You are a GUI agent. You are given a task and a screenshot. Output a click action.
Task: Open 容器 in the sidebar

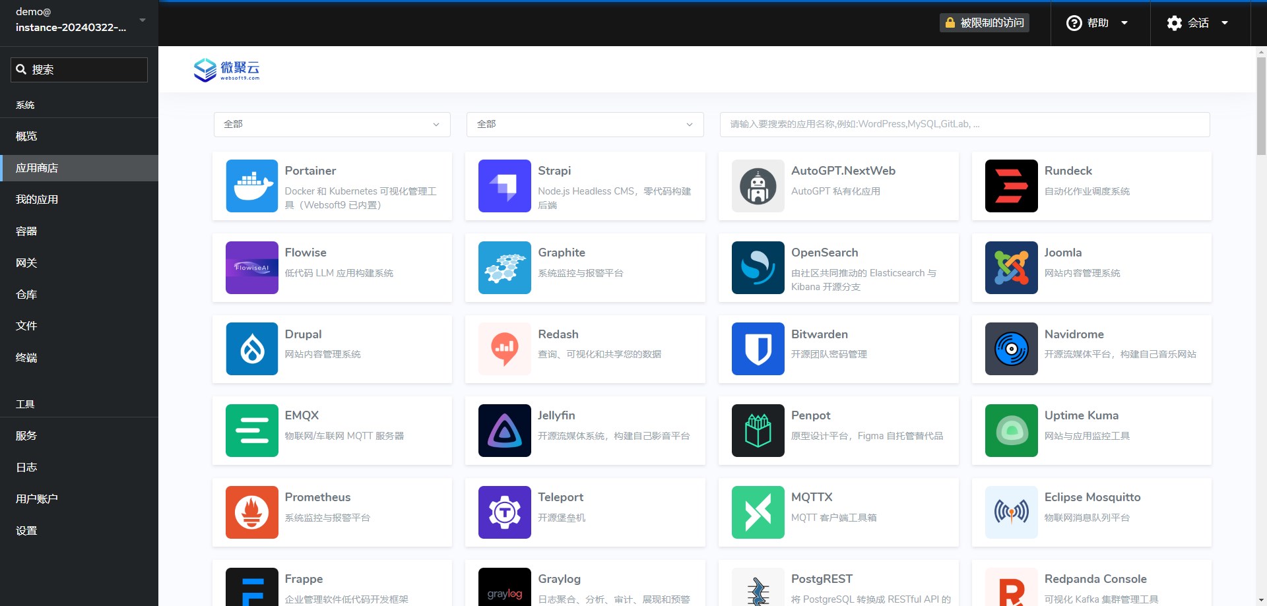79,231
